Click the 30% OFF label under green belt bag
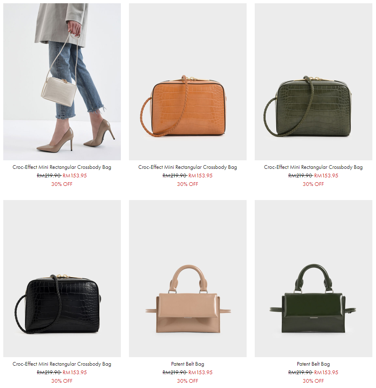376x388 pixels. (x=313, y=381)
